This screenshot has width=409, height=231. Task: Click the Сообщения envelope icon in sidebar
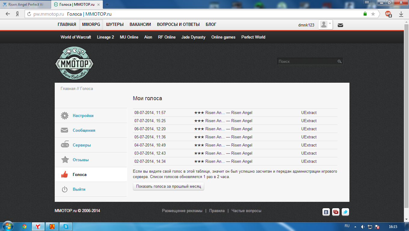(65, 130)
